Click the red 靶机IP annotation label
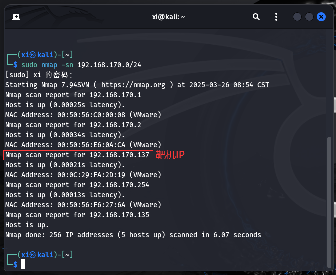This screenshot has width=336, height=275. (x=170, y=155)
